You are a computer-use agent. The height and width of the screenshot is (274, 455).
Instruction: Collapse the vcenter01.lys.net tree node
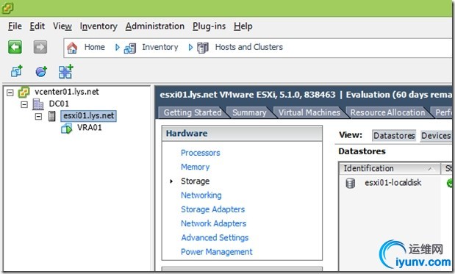[x=10, y=93]
